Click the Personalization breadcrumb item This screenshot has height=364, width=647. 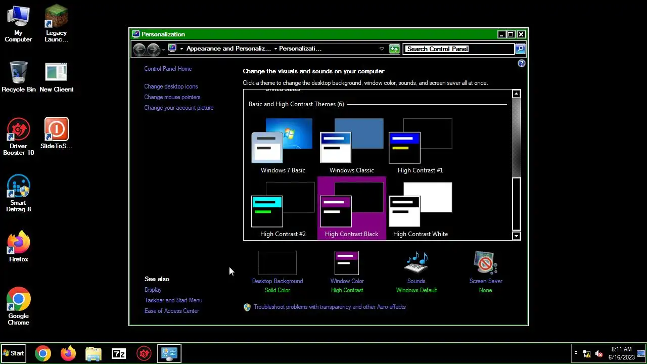click(300, 49)
